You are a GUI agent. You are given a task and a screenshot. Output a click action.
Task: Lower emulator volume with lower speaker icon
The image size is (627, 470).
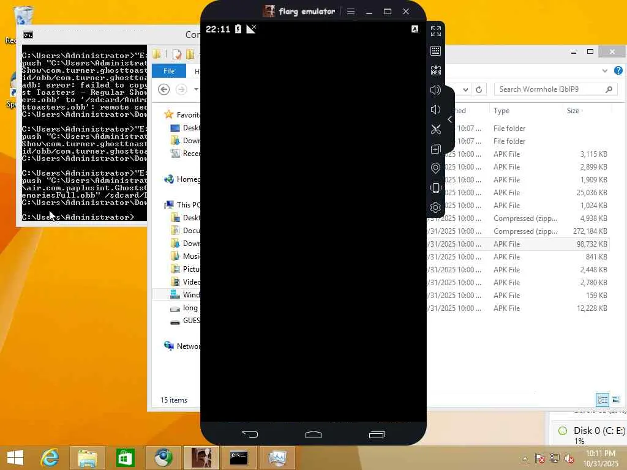(435, 110)
